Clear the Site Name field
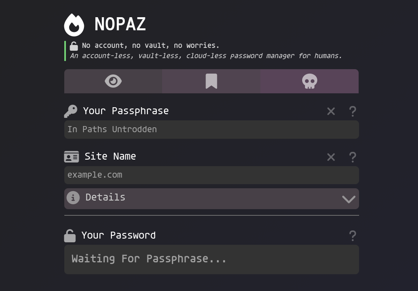This screenshot has height=291, width=418. 331,157
